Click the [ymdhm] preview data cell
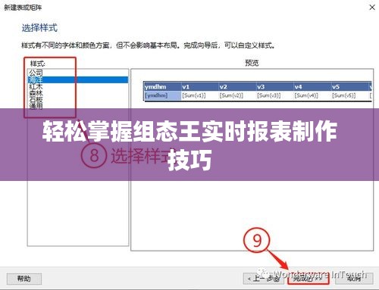 click(x=162, y=95)
